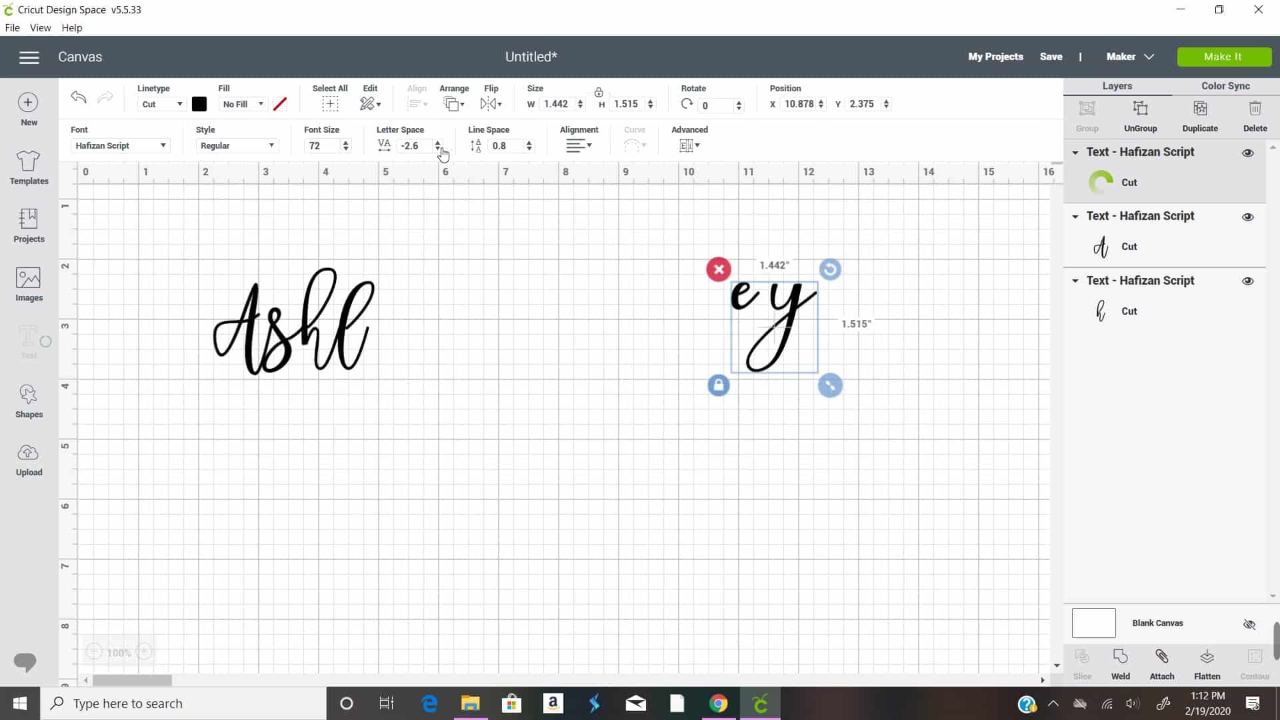Open the Alignment dropdown
1280x720 pixels.
(579, 145)
